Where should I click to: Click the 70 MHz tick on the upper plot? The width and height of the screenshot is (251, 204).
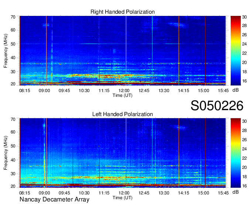[13, 17]
